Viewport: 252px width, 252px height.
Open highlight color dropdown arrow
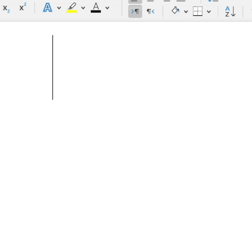click(83, 8)
